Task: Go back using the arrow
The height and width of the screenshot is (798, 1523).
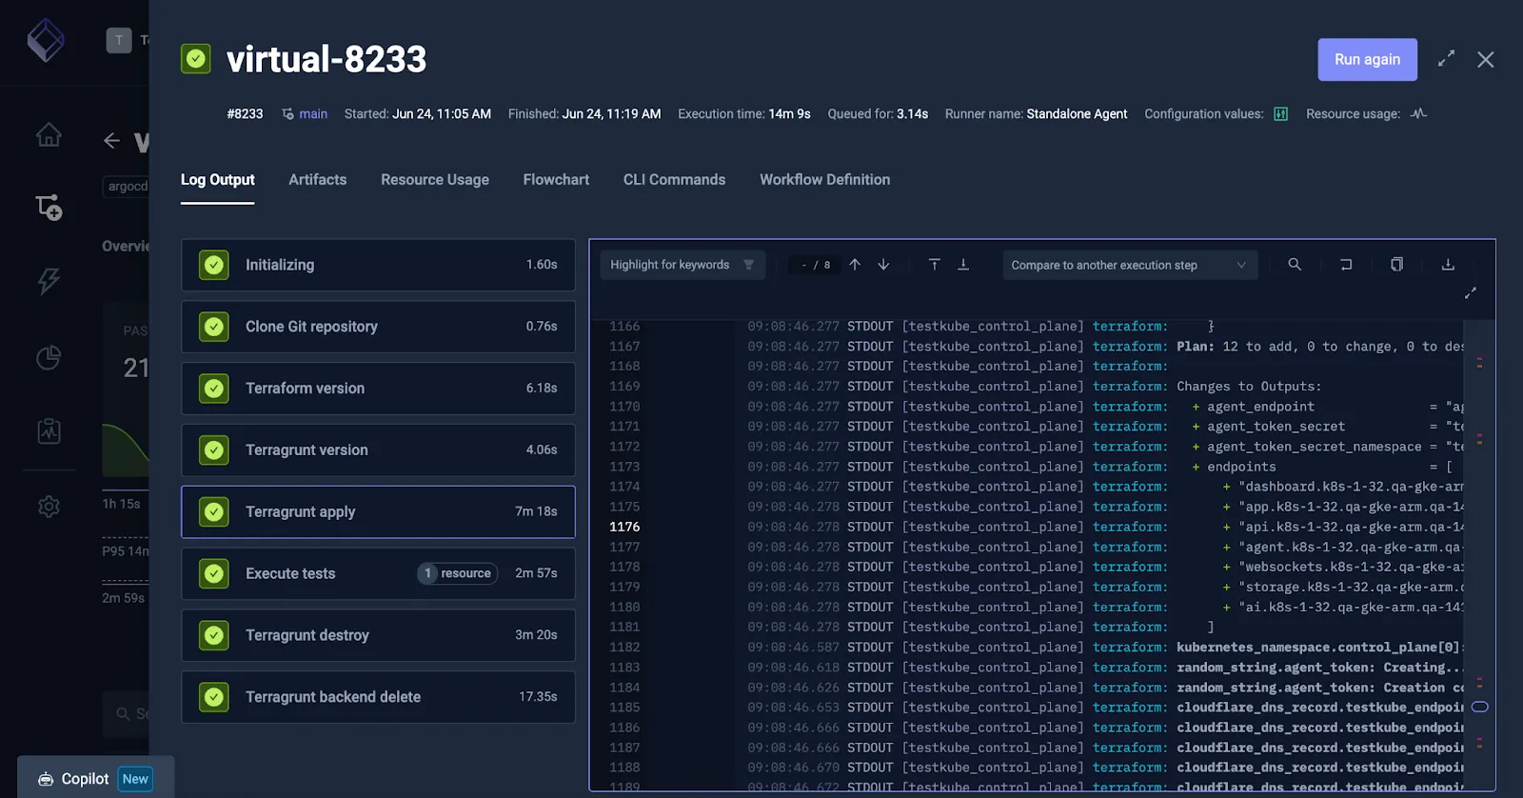Action: click(x=111, y=141)
